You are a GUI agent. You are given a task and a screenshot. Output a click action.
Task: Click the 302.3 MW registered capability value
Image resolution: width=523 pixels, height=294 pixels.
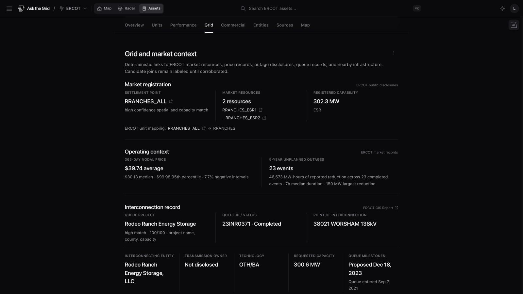[326, 101]
